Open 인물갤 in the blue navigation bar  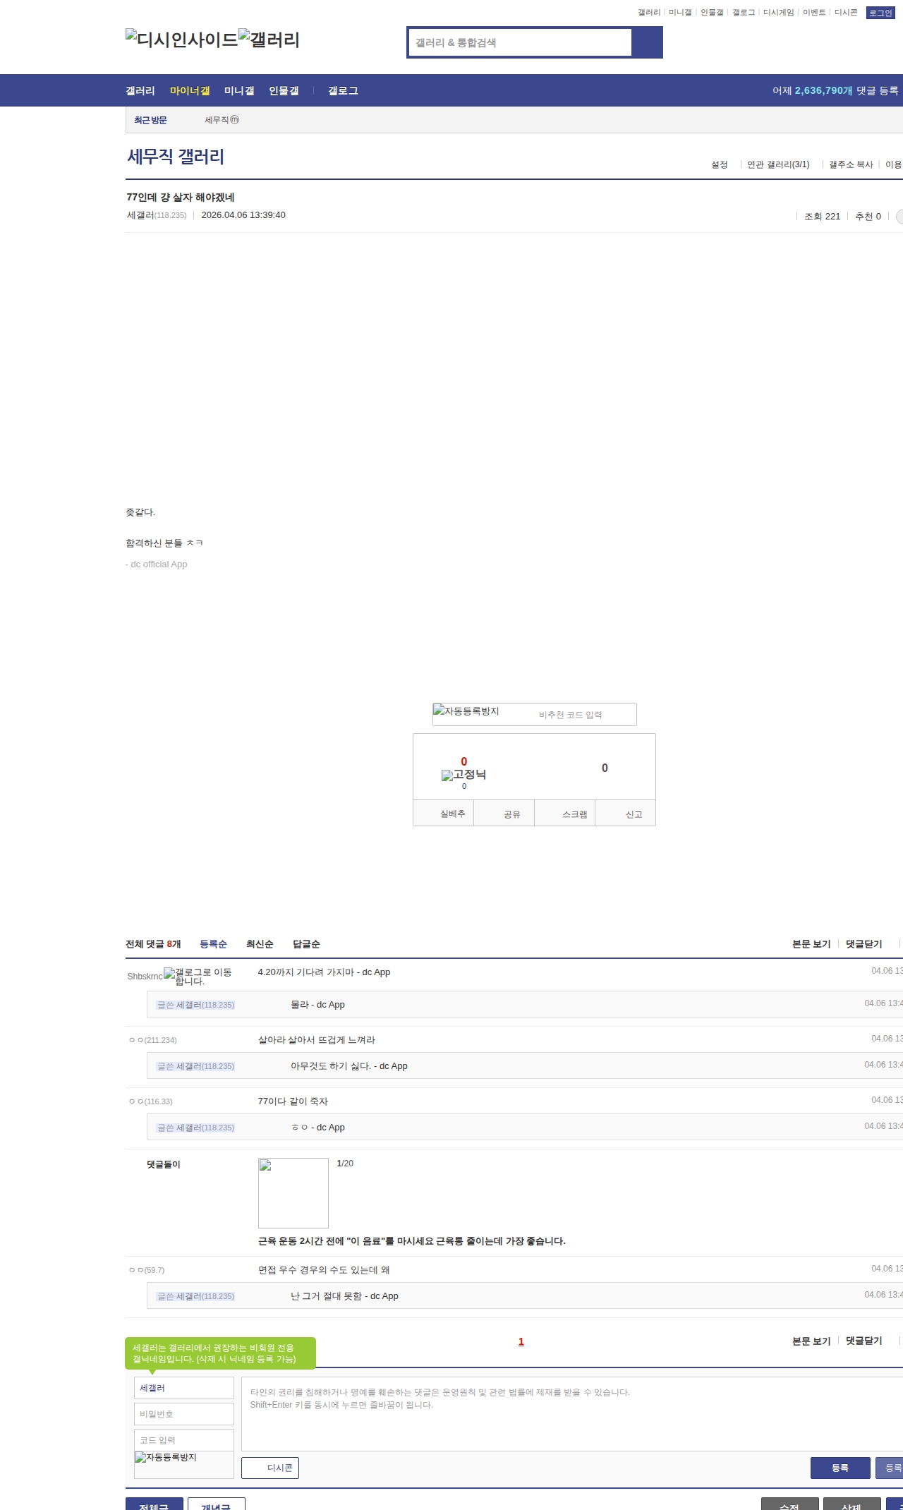pos(284,91)
